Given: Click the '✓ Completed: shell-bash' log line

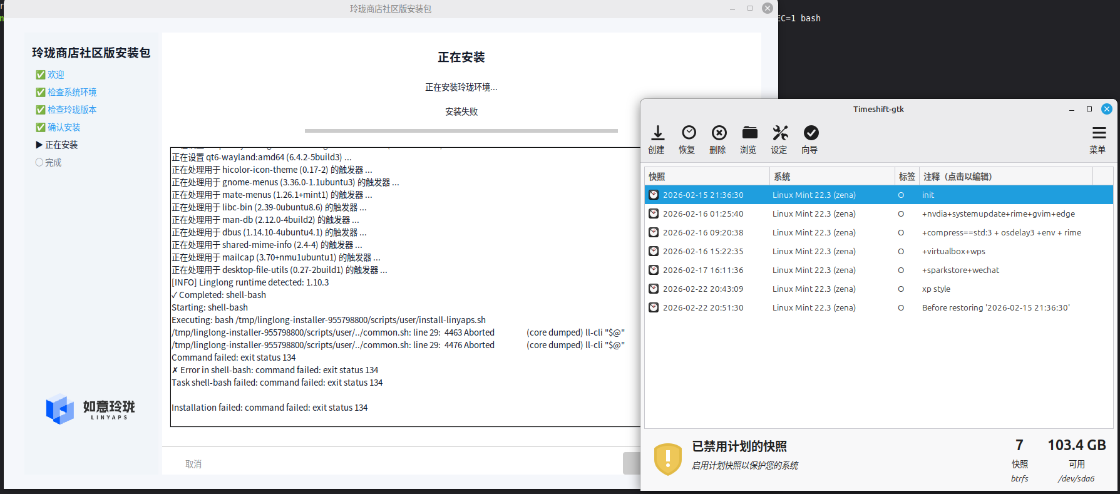Looking at the screenshot, I should click(218, 295).
